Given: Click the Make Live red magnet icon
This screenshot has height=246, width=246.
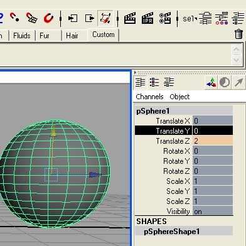Looking at the screenshot, I should [48, 18].
